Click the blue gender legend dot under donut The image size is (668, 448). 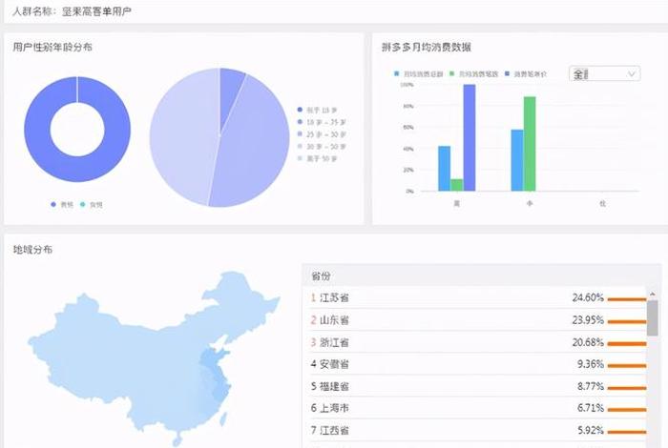pos(53,204)
